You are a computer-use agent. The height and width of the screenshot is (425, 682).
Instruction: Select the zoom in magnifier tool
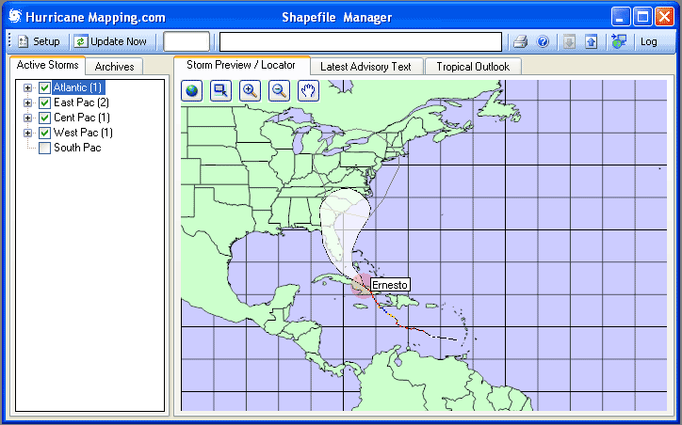pyautogui.click(x=250, y=90)
